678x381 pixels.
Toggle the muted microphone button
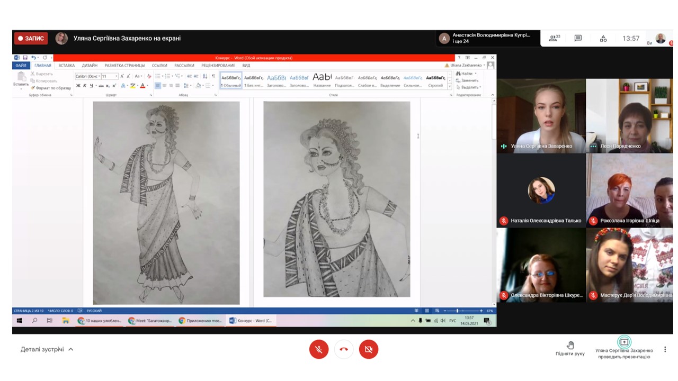click(319, 349)
